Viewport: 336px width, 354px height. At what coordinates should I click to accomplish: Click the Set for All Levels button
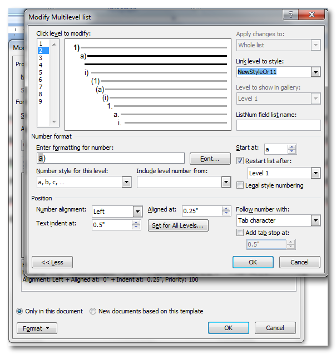(x=178, y=225)
